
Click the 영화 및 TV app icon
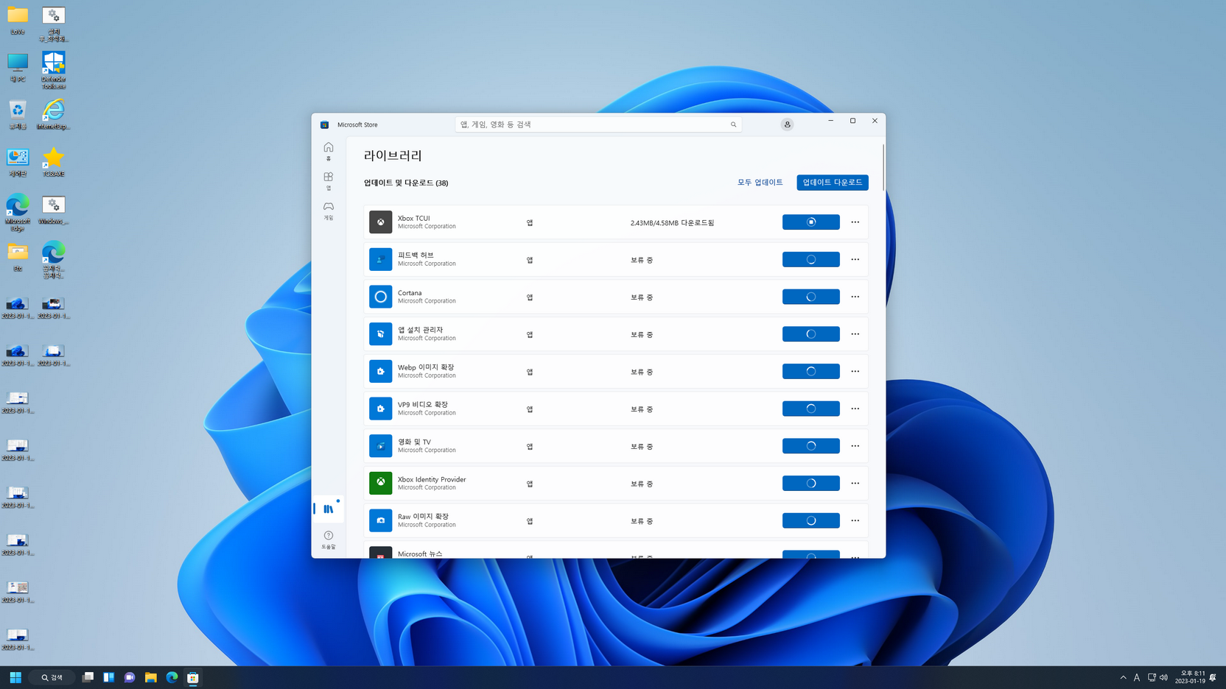(x=380, y=446)
